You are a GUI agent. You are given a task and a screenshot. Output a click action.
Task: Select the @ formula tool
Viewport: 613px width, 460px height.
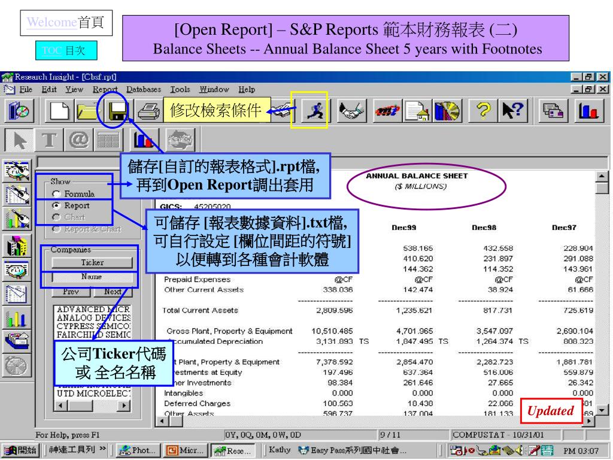[78, 140]
